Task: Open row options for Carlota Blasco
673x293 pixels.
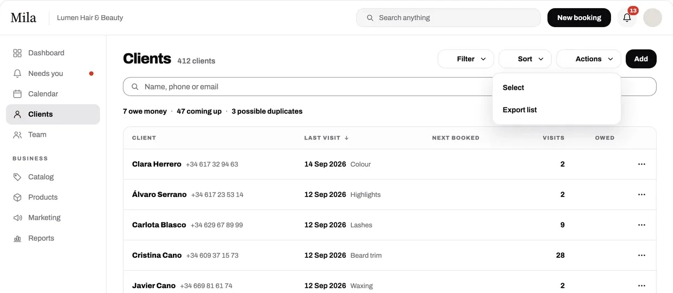Action: [641, 225]
